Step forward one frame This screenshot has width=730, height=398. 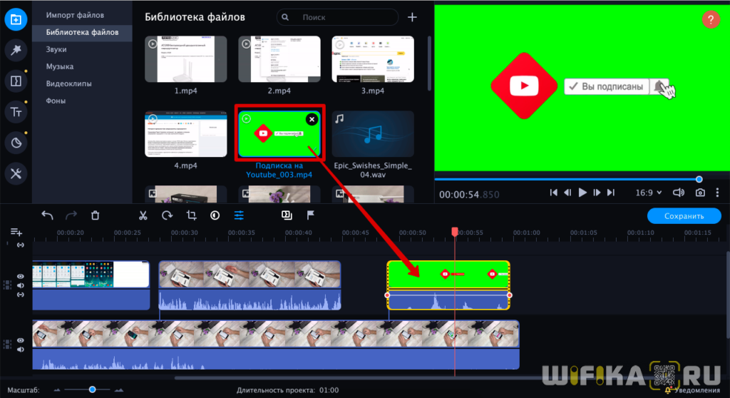597,193
